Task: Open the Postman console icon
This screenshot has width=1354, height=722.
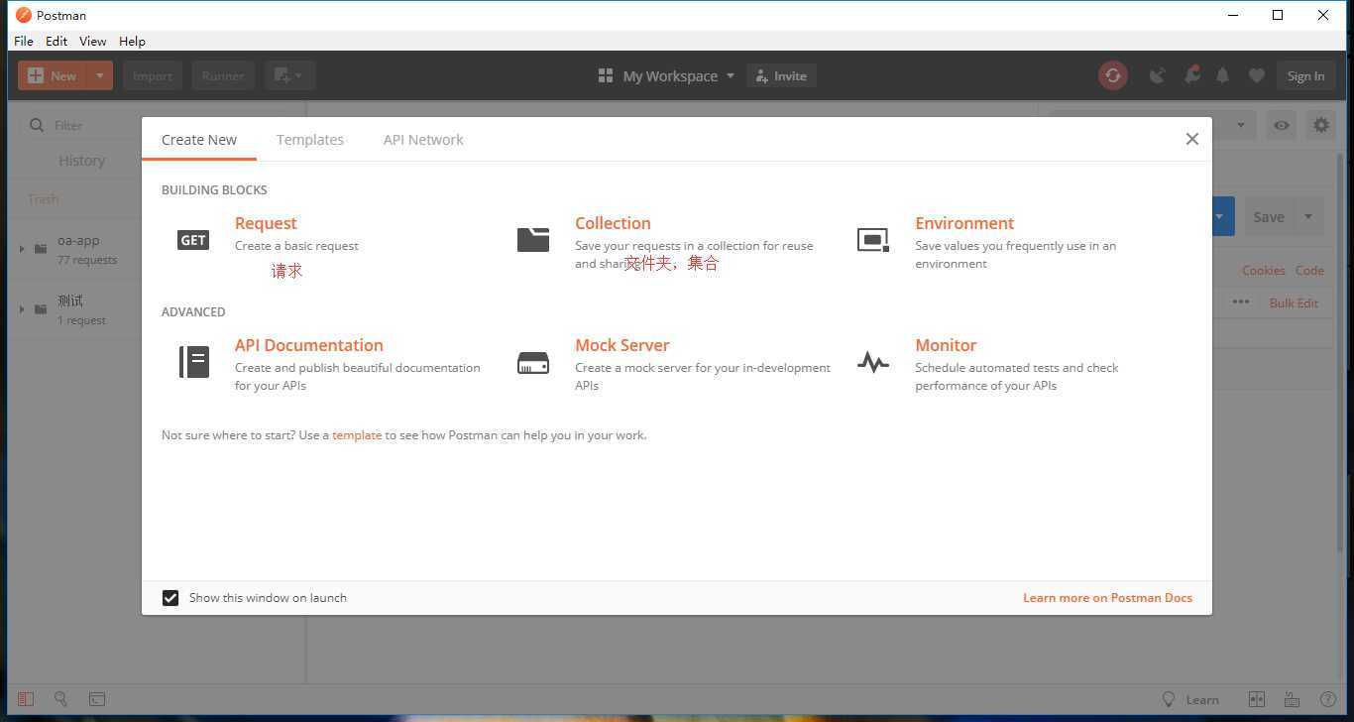Action: click(96, 699)
